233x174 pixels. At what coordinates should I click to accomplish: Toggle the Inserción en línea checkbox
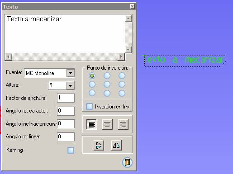[89, 106]
